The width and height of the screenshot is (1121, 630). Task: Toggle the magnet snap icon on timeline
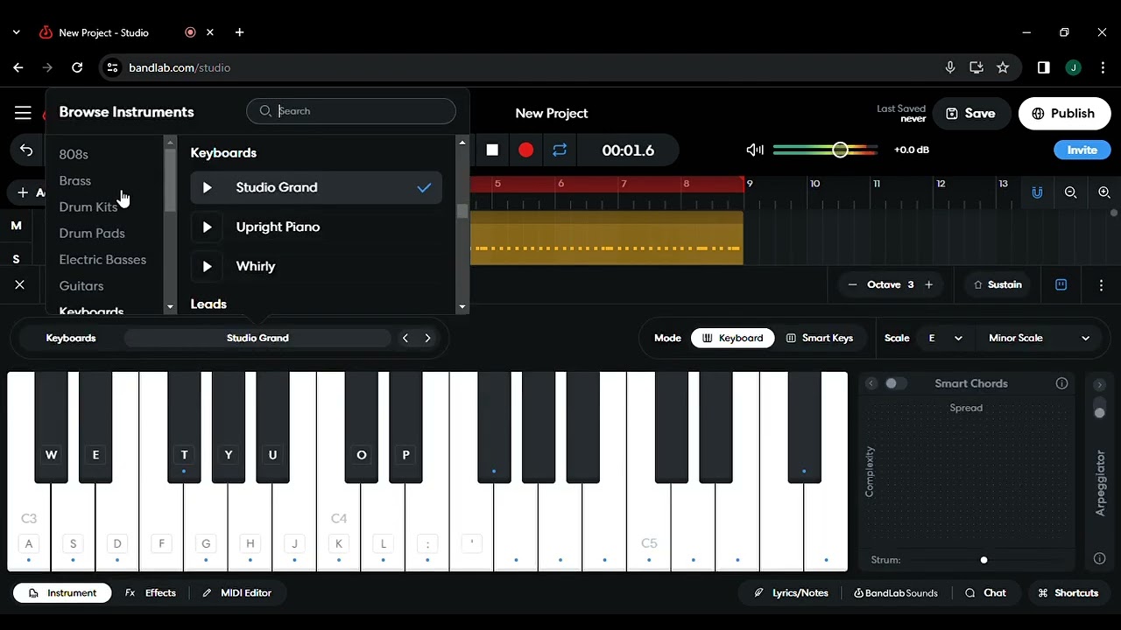point(1037,192)
